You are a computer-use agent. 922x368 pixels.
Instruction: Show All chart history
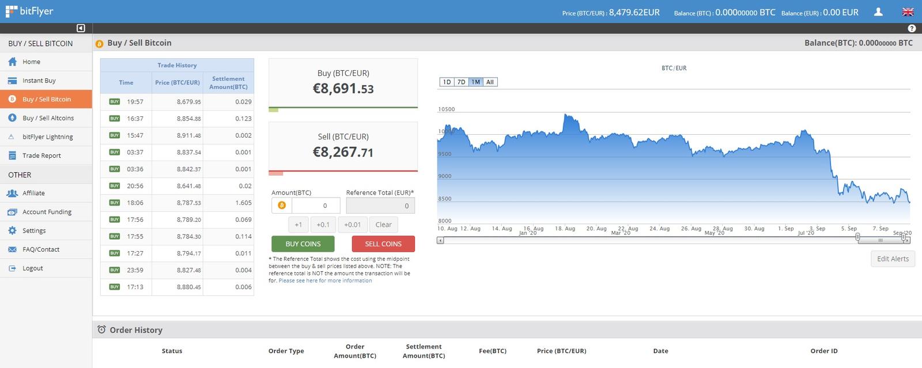[x=490, y=82]
